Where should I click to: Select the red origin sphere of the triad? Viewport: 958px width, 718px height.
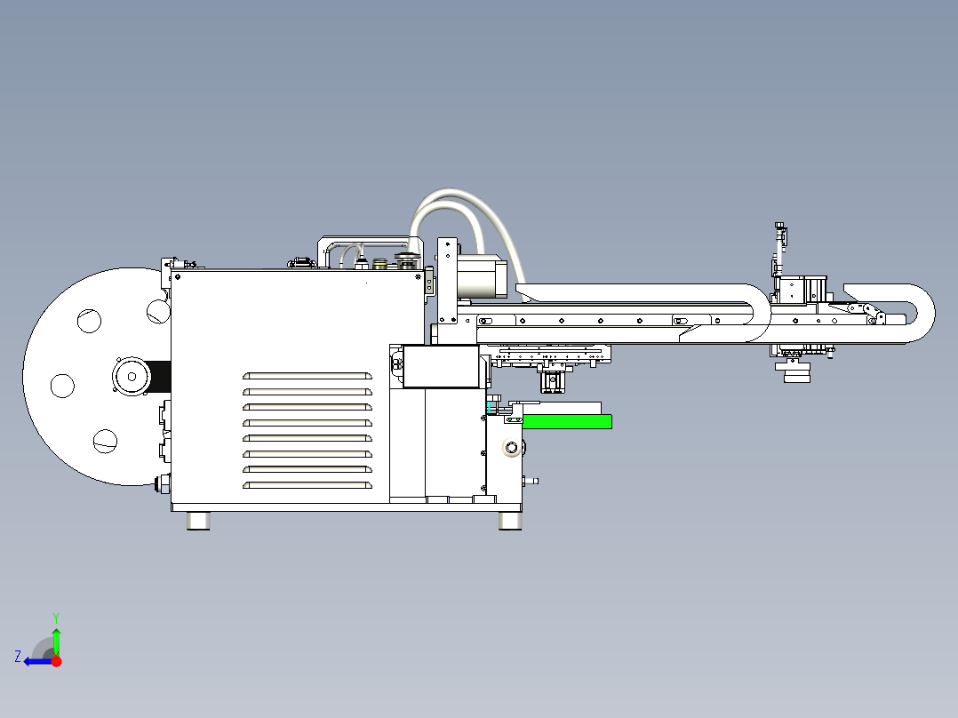[56, 661]
